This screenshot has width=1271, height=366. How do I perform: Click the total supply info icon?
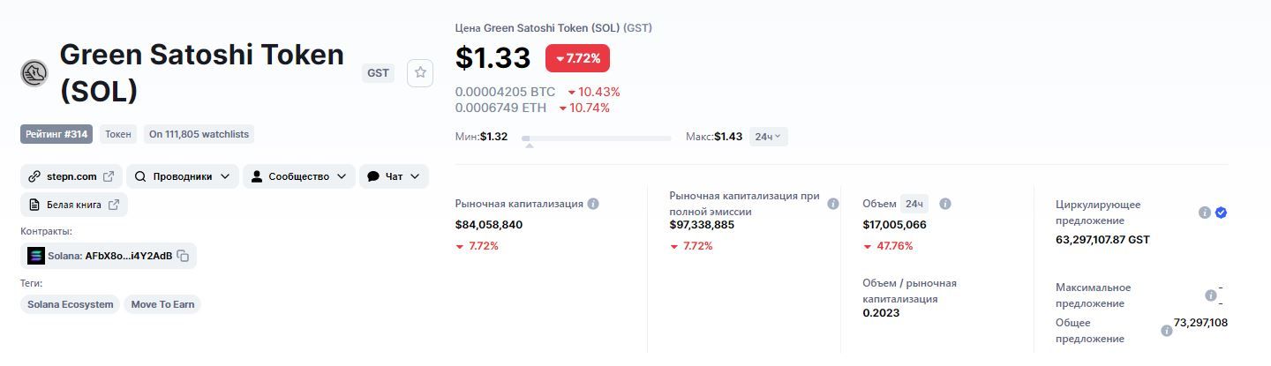[1166, 331]
